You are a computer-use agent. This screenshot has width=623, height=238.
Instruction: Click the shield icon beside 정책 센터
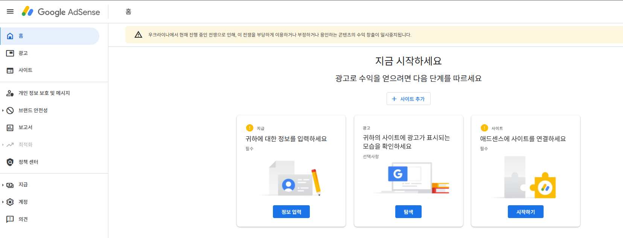click(x=10, y=162)
